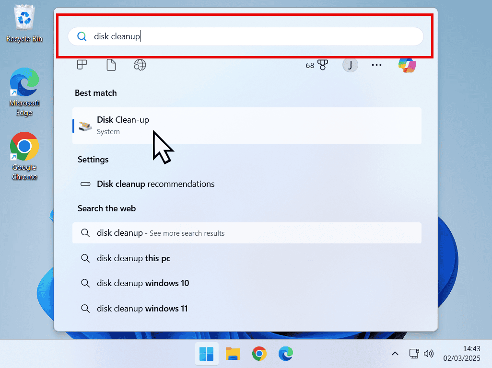Open the ellipsis options menu in search
The image size is (492, 368).
coord(376,65)
